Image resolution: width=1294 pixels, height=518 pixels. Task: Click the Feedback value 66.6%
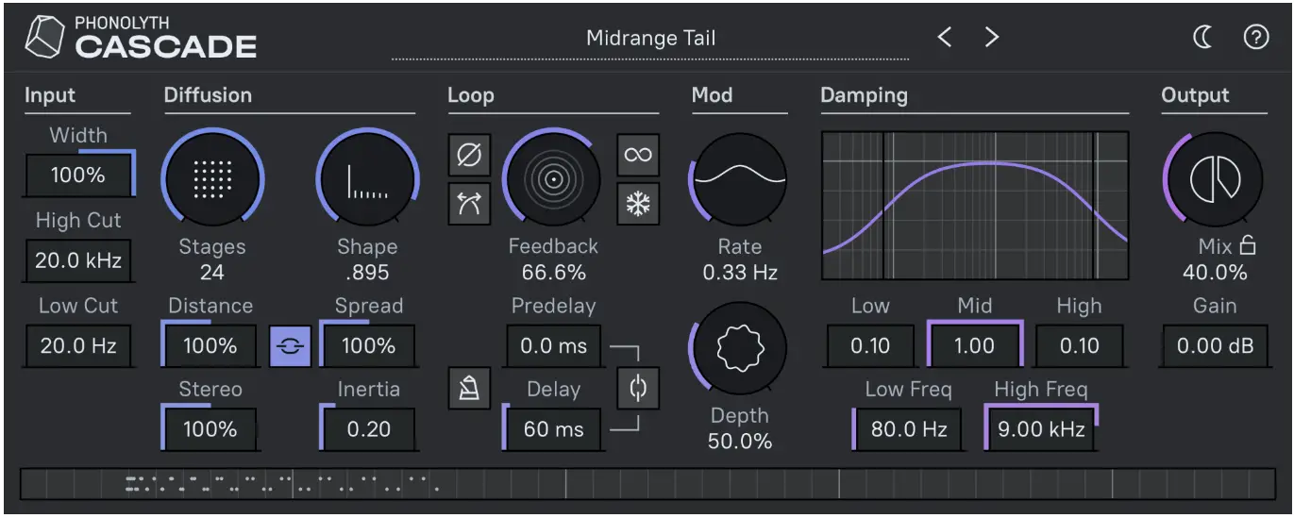pyautogui.click(x=553, y=273)
